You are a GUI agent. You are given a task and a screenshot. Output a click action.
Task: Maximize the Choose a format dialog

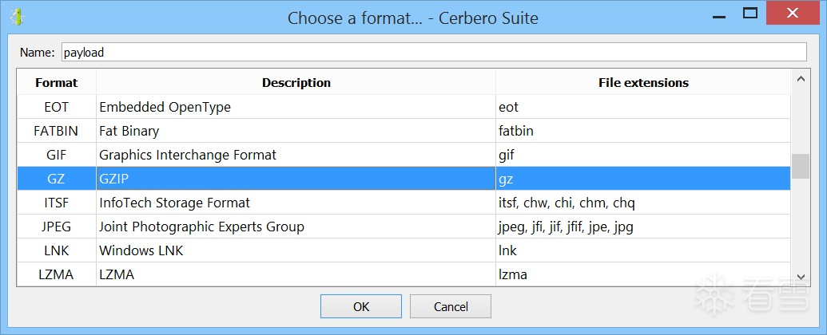[x=749, y=14]
